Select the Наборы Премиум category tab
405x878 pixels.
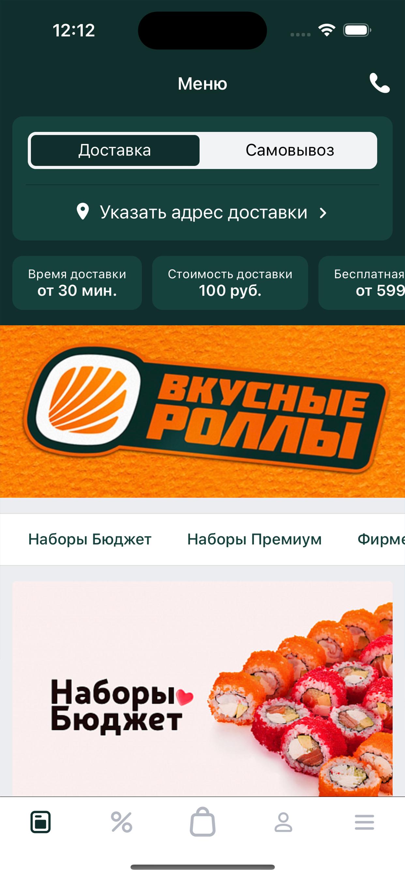254,539
